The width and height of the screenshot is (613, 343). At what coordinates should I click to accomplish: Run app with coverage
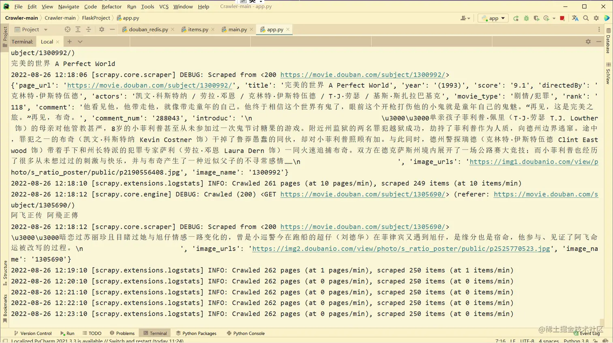pos(536,18)
